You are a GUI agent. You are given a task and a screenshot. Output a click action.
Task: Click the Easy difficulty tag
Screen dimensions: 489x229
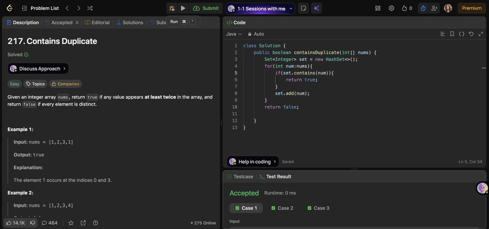tap(15, 84)
